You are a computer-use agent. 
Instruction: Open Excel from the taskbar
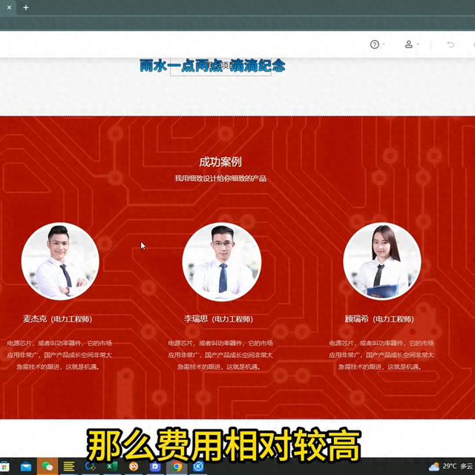coord(112,467)
